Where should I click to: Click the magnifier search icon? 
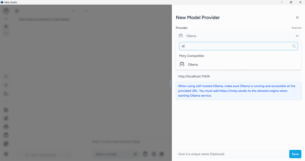294,46
